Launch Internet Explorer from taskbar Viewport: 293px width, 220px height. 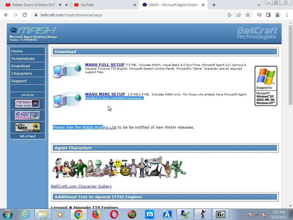tap(25, 214)
